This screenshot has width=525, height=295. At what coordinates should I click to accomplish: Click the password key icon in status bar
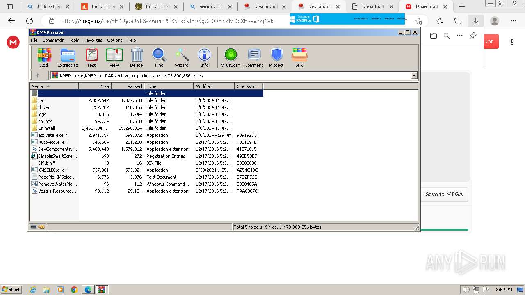coord(41,227)
